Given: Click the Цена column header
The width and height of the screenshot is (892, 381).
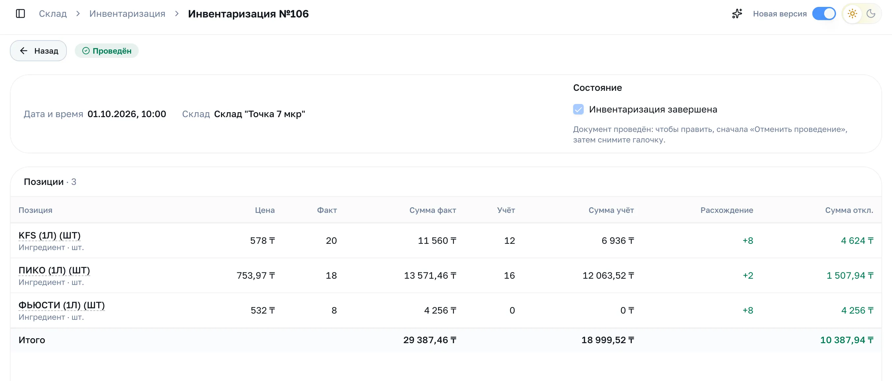Looking at the screenshot, I should coord(265,210).
